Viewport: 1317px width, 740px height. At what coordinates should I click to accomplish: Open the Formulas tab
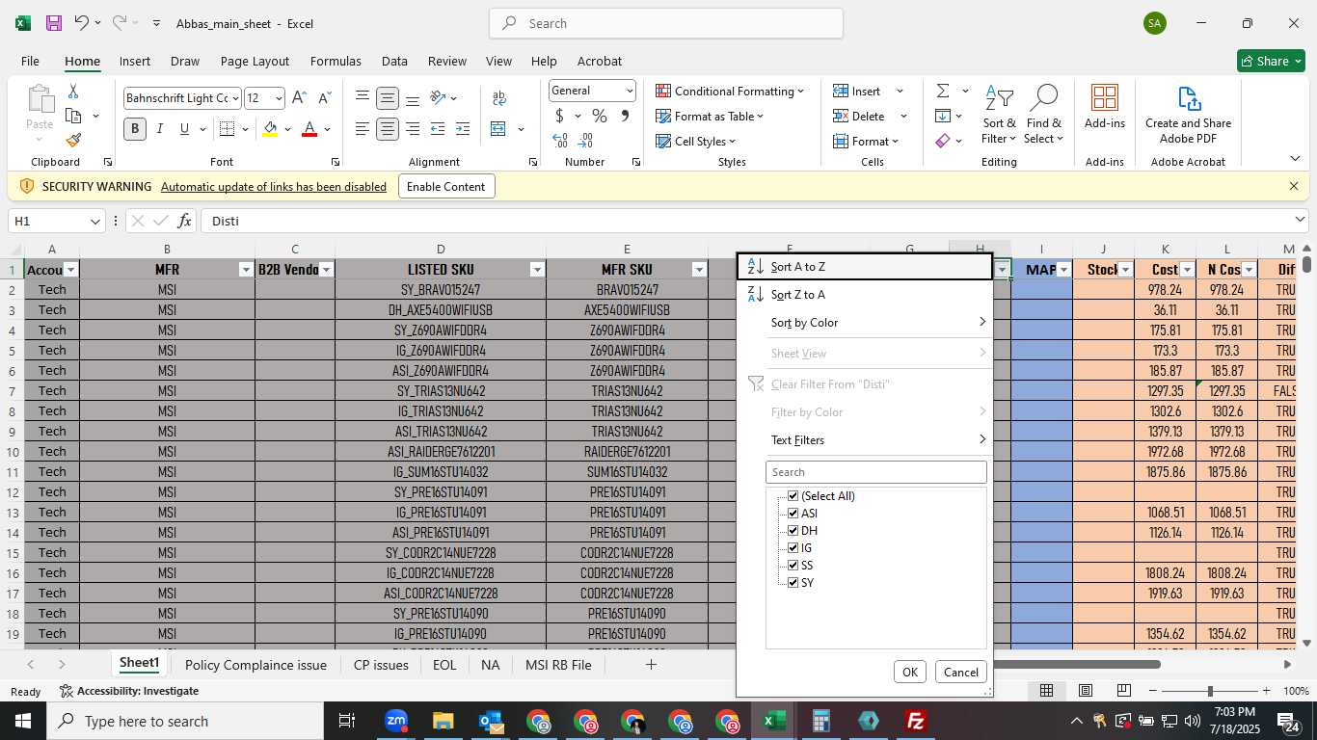pyautogui.click(x=336, y=61)
